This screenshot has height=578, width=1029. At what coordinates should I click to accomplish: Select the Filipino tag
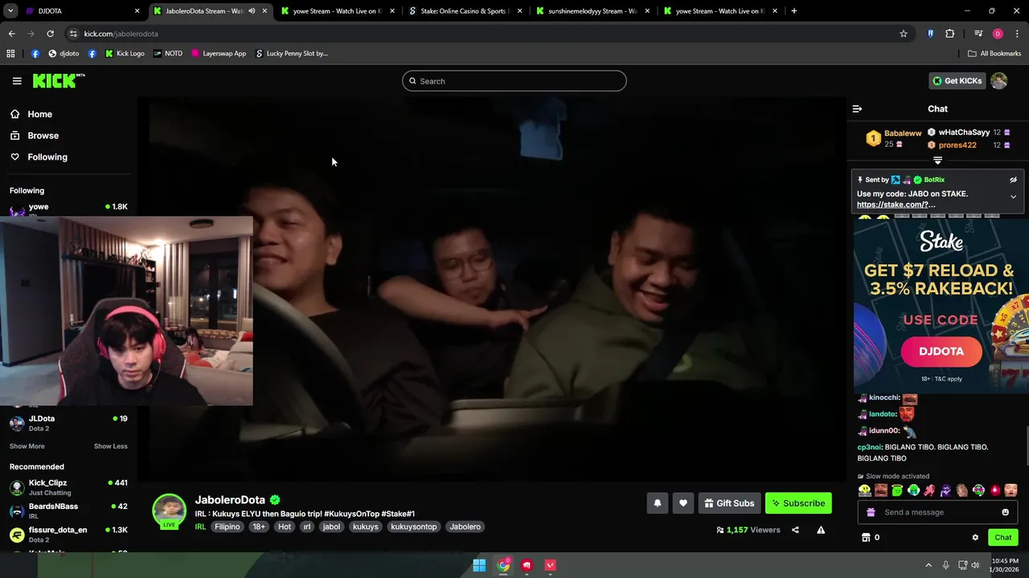[x=228, y=527]
